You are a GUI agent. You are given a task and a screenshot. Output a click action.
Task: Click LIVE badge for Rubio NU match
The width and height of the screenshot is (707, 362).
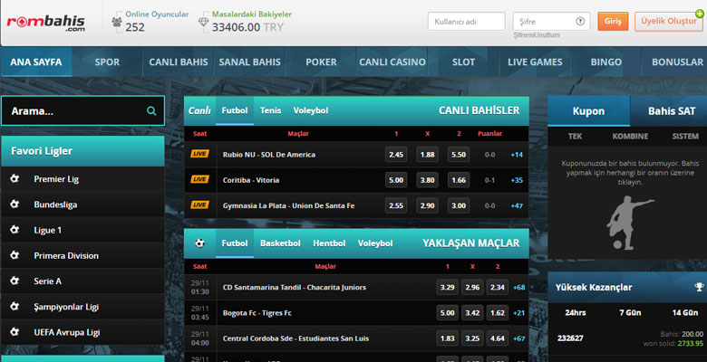point(199,154)
